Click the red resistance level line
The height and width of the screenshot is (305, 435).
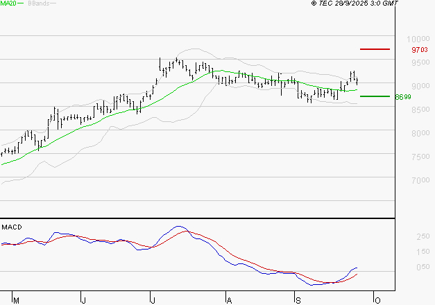[x=375, y=49]
